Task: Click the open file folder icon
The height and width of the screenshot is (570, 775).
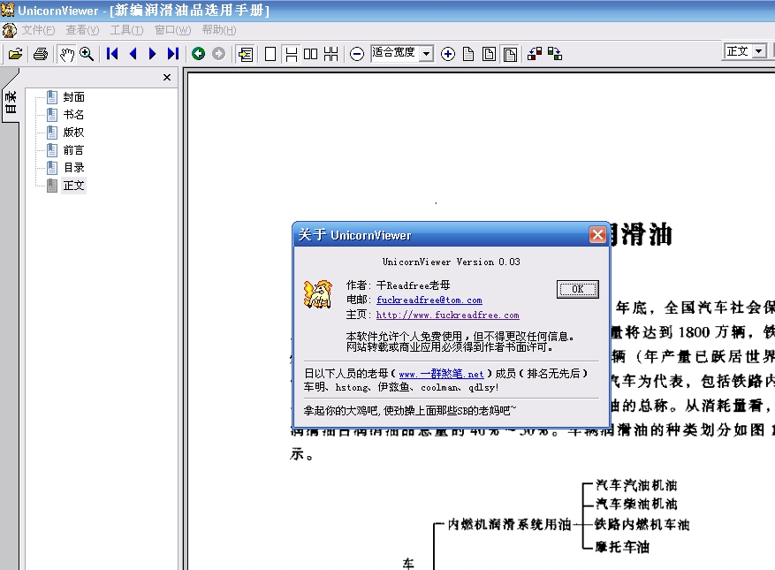Action: coord(16,53)
